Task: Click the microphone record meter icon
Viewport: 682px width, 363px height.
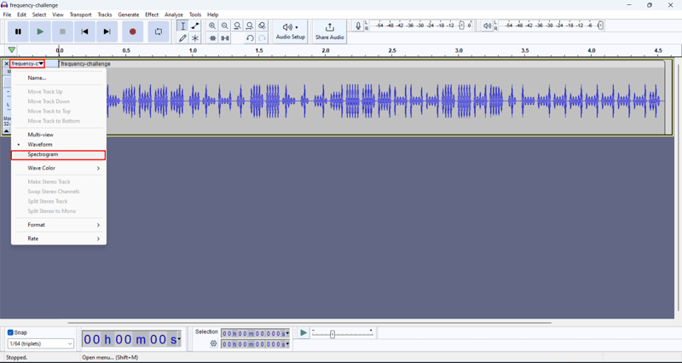Action: 357,26
